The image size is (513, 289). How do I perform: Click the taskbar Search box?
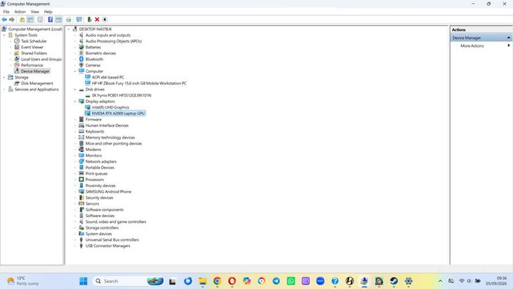pyautogui.click(x=128, y=281)
